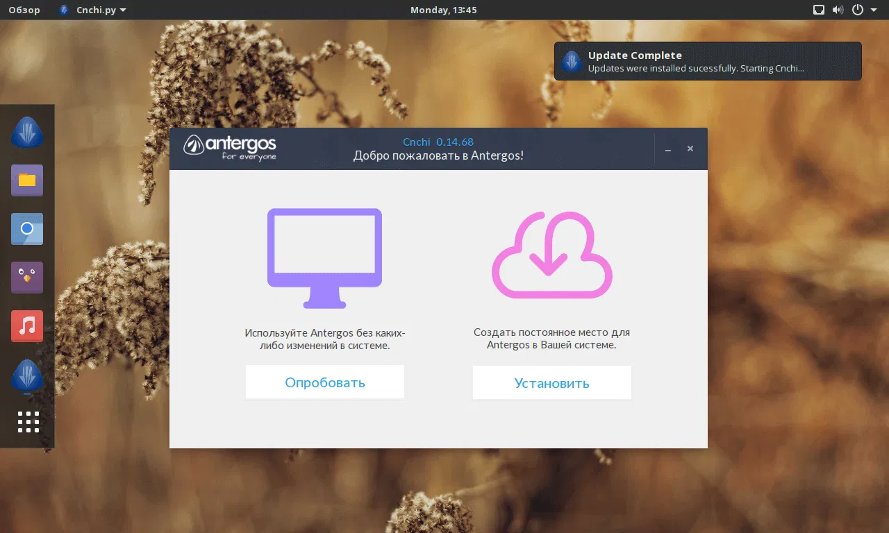This screenshot has width=889, height=533.
Task: Click the purple monitor icon in Cnchi
Action: [x=324, y=258]
